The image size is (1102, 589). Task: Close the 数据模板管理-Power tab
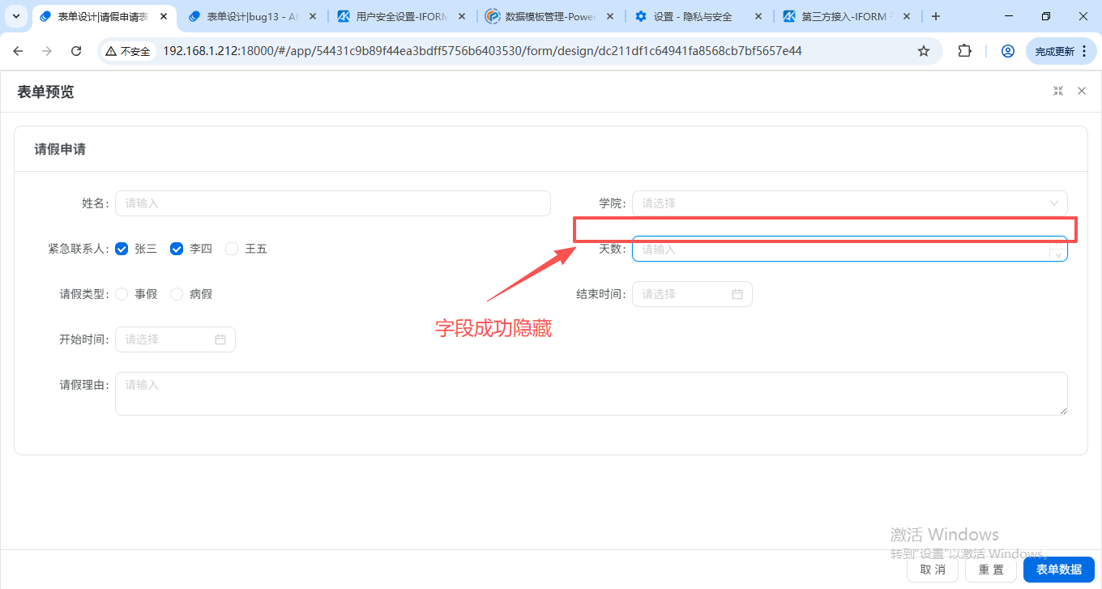tap(610, 16)
